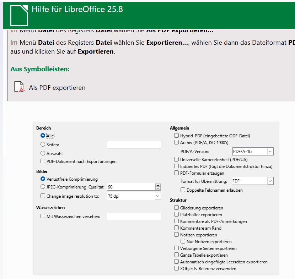The height and width of the screenshot is (279, 295).
Task: Click the Hilfe für LibreOffice 25.8 title
Action: point(77,10)
